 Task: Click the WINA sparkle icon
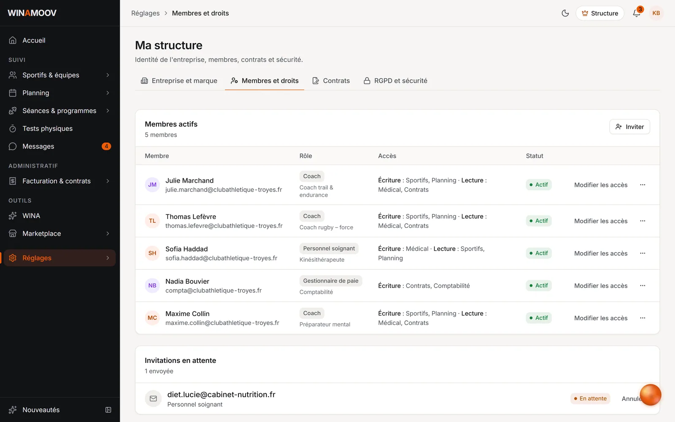pos(13,216)
